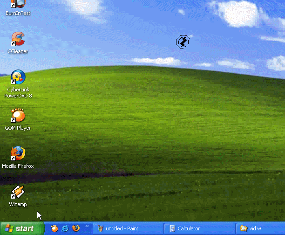Click the CyberLink PowerDVD 8 label text
Image resolution: width=285 pixels, height=235 pixels.
point(18,93)
